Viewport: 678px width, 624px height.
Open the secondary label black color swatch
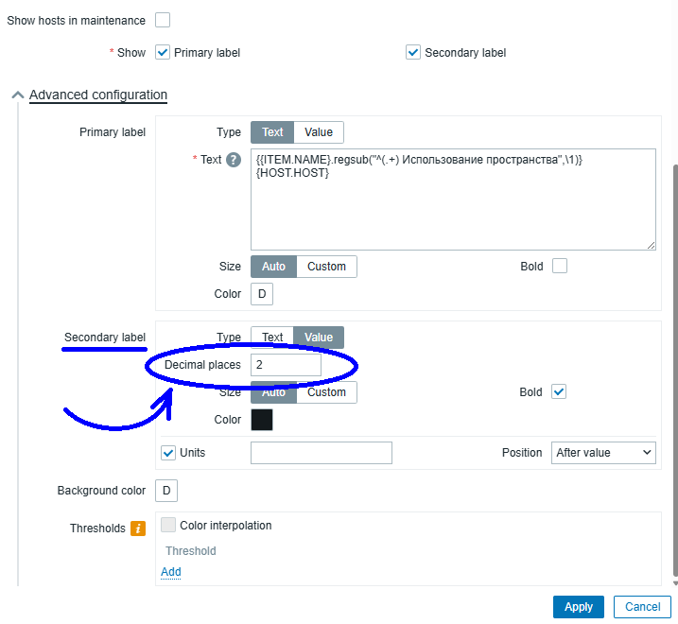pyautogui.click(x=262, y=420)
